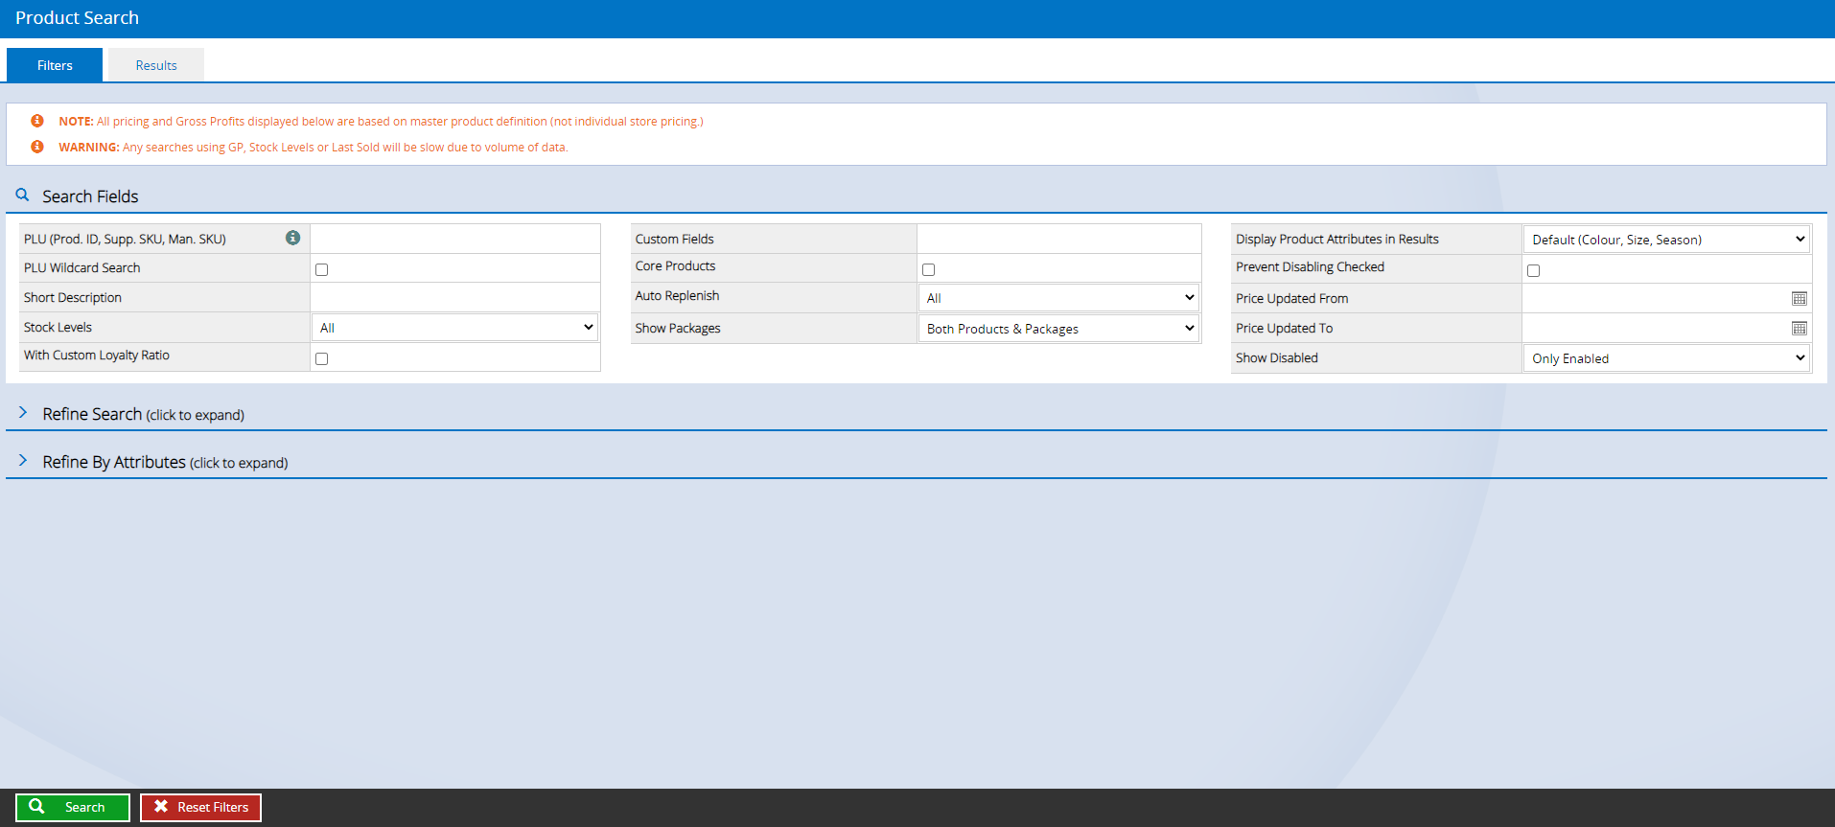Viewport: 1835px width, 827px height.
Task: Click the 'With Custom Loyalty Ratio' label
Action: (x=97, y=356)
